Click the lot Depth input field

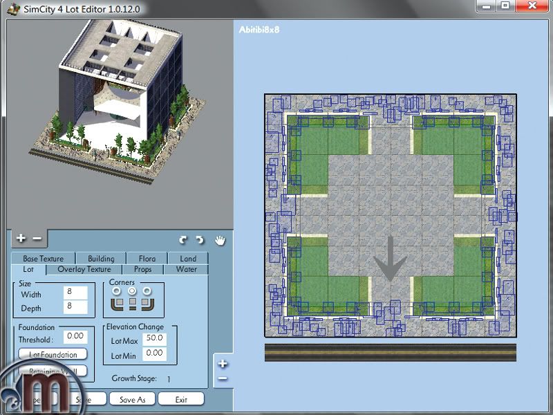[75, 307]
